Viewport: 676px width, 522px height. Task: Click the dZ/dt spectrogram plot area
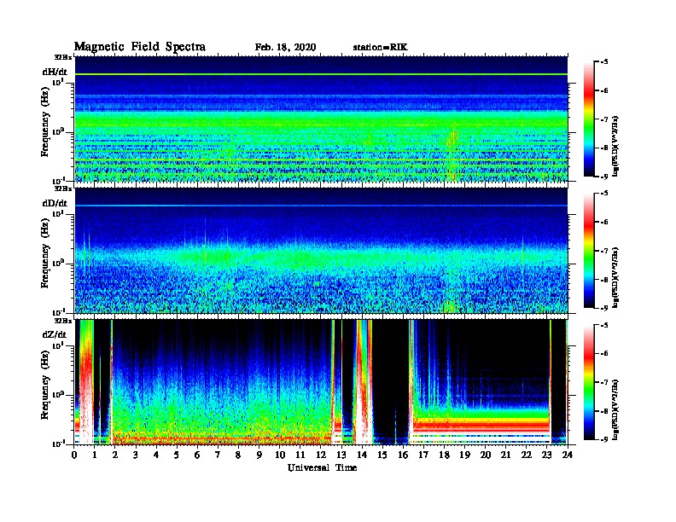(321, 382)
